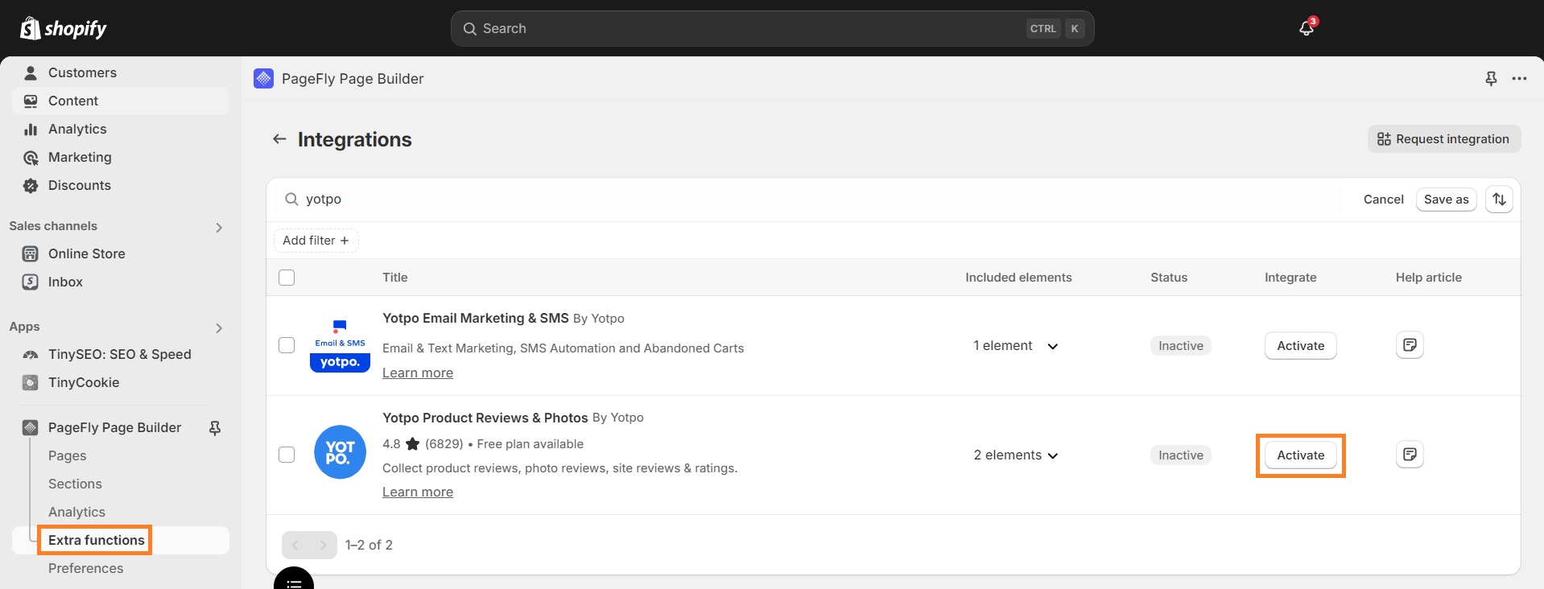
Task: Activate Yotpo Email Marketing & SMS
Action: [1300, 345]
